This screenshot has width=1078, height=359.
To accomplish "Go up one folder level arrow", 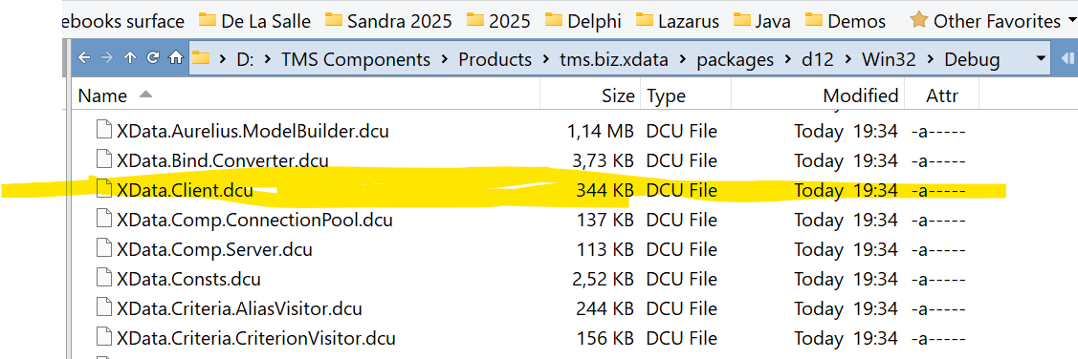I will [130, 58].
